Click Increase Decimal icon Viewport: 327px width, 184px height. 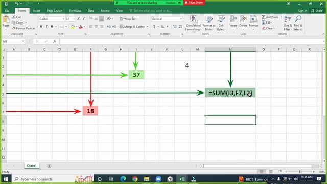[175, 26]
